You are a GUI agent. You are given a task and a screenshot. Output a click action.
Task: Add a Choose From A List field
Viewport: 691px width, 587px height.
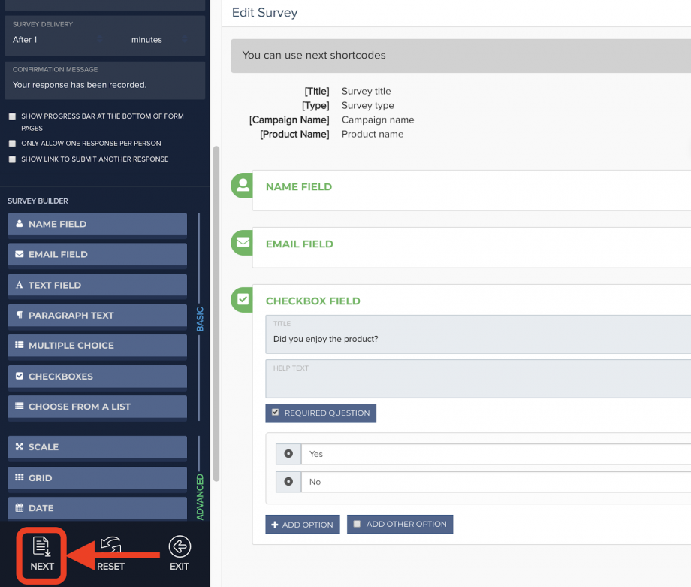[97, 407]
